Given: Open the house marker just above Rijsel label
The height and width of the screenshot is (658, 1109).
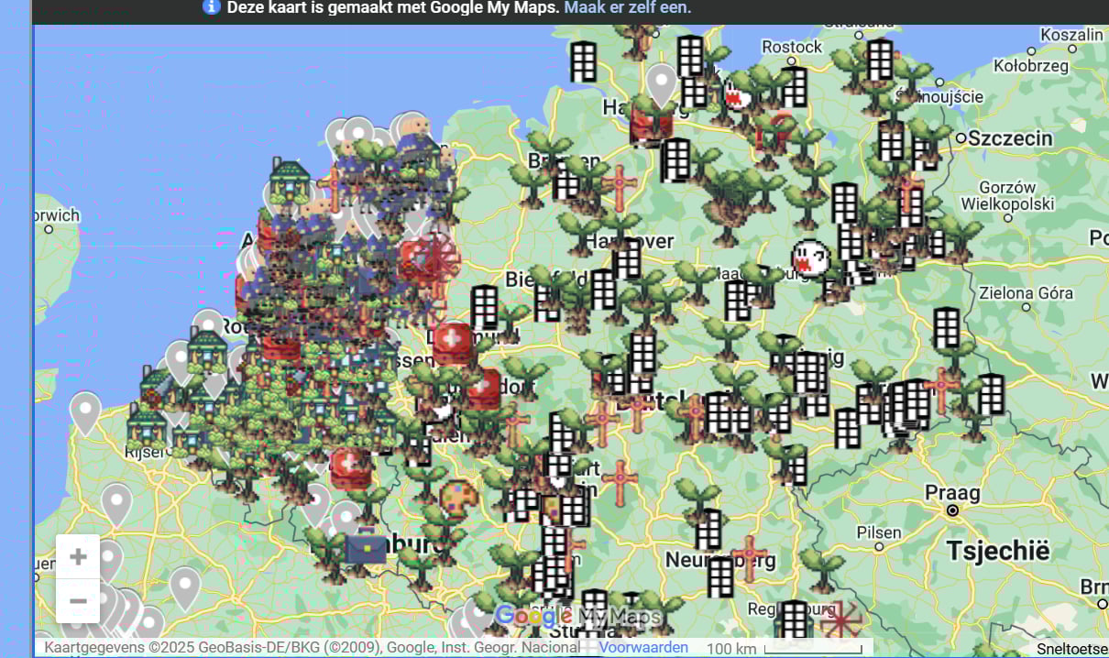Looking at the screenshot, I should pos(147,427).
